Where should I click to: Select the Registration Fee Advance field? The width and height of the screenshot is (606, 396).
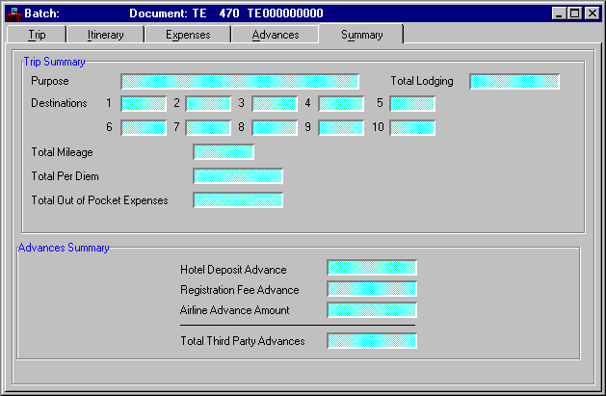tap(372, 289)
